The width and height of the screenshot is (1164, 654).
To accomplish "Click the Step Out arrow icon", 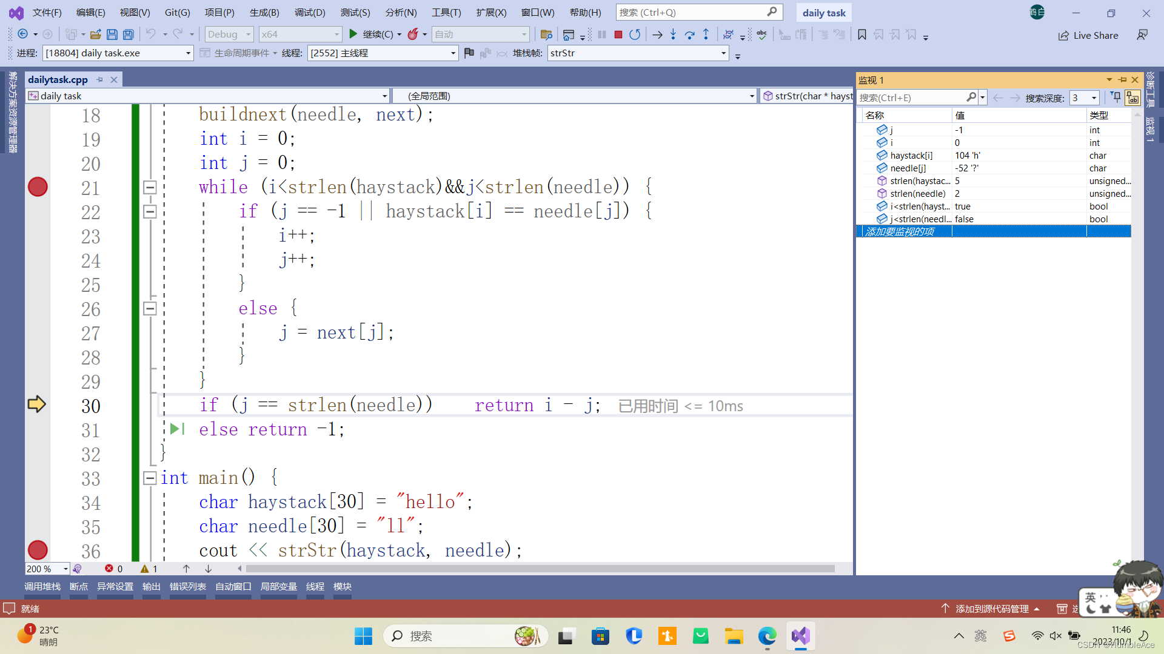I will pyautogui.click(x=706, y=35).
